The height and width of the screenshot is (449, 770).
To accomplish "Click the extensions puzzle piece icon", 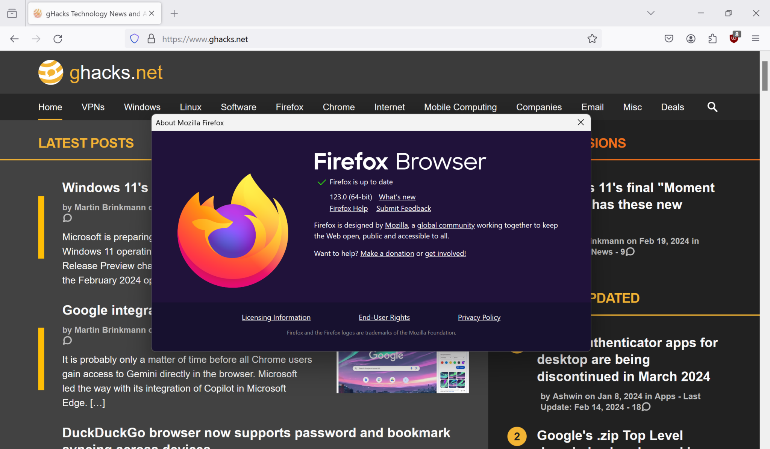I will pos(713,39).
